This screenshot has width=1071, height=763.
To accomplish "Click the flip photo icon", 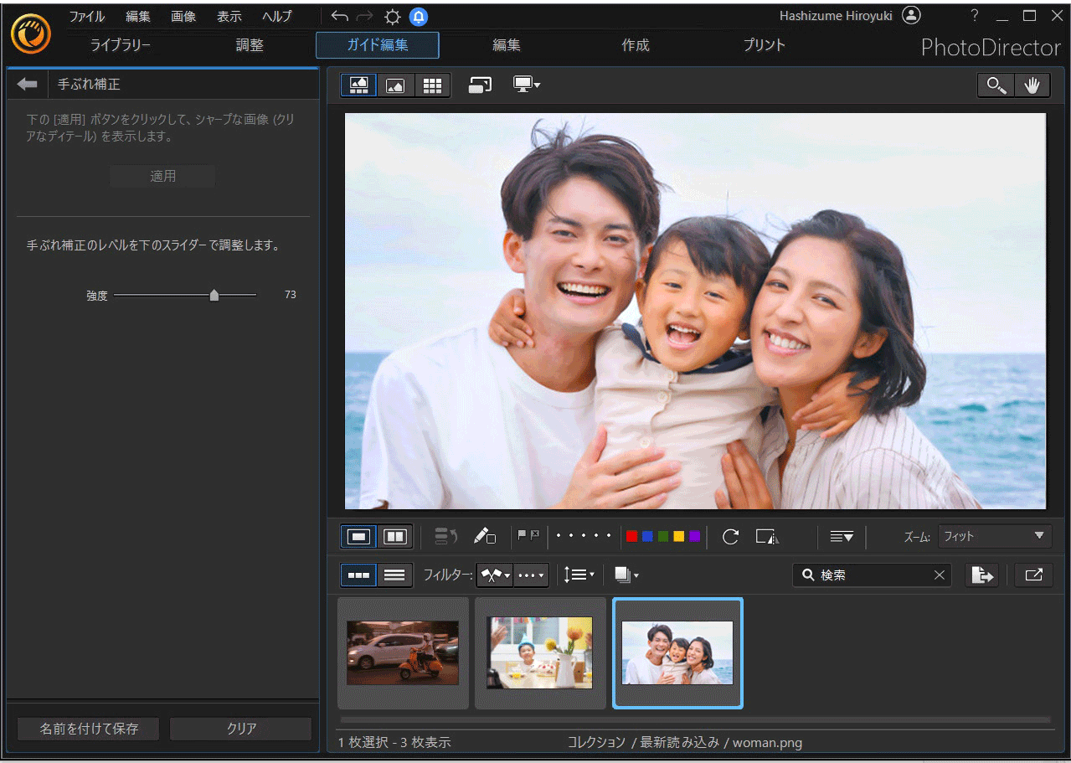I will coord(767,537).
